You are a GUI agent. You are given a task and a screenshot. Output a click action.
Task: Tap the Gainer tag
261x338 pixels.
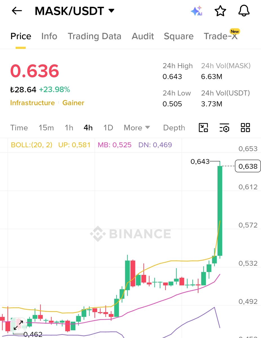pos(73,103)
